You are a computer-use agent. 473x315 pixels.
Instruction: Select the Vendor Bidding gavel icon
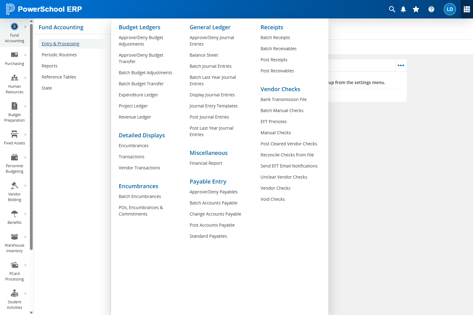coord(14,185)
